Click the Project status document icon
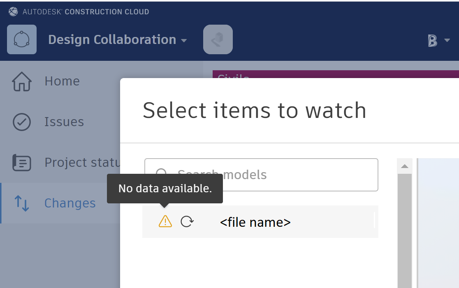The image size is (459, 288). coord(21,162)
